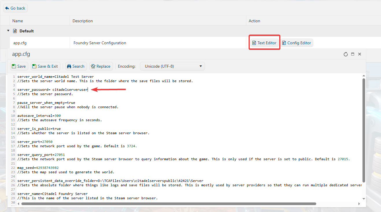The image size is (381, 212).
Task: Click the Config Editor form icon
Action: [x=284, y=43]
